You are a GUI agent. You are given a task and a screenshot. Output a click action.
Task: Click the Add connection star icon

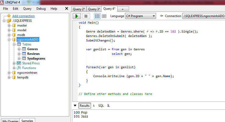point(9,16)
